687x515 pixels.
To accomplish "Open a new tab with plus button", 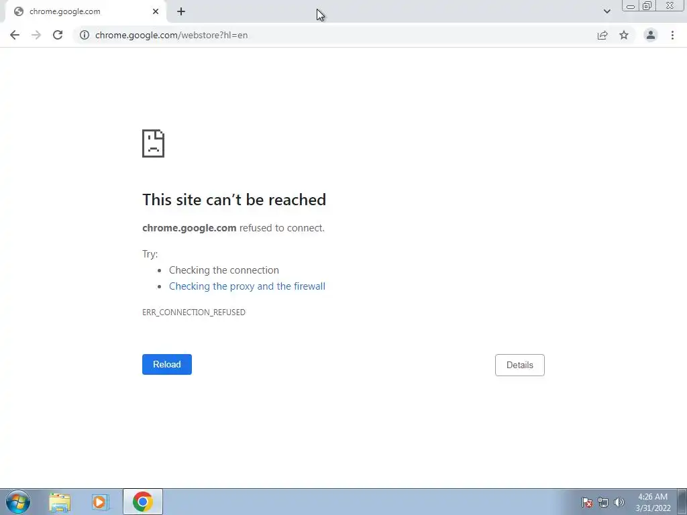I will point(181,11).
